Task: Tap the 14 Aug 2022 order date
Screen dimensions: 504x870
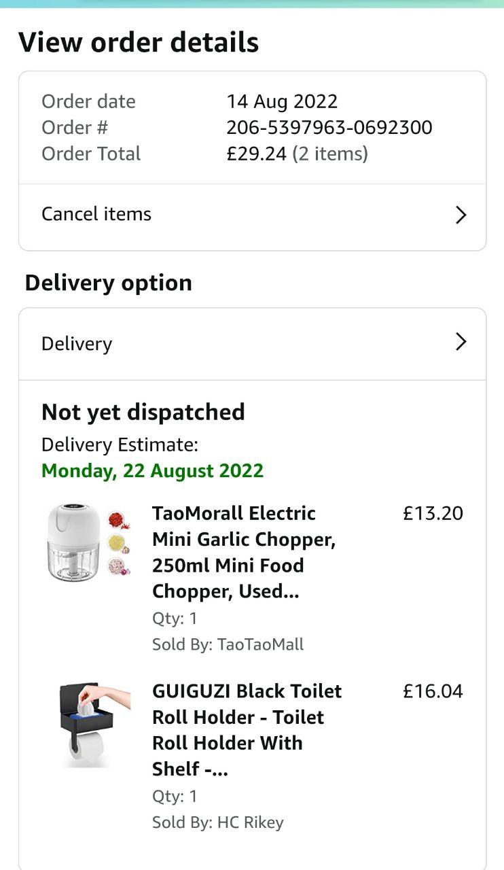Action: pos(282,102)
